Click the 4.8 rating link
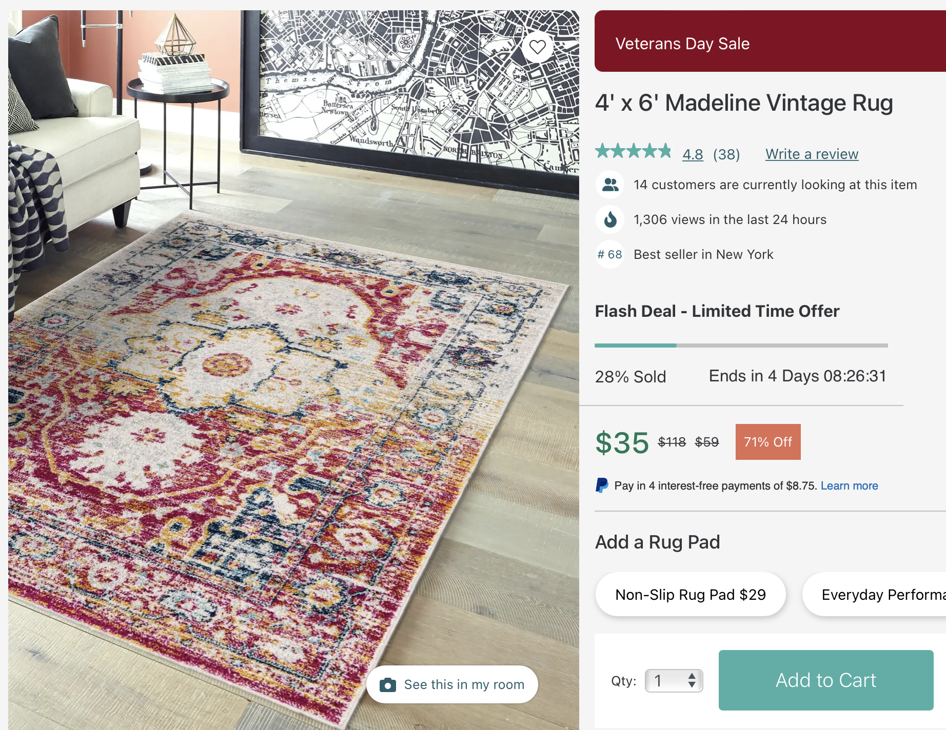This screenshot has width=946, height=730. [693, 154]
